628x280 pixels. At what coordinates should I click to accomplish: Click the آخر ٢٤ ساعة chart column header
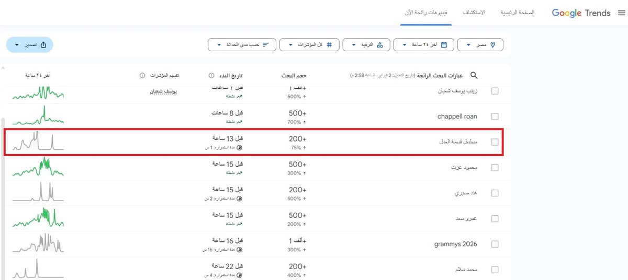point(37,76)
